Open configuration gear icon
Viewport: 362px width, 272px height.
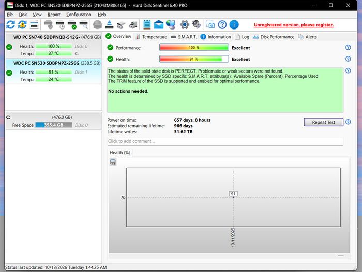[x=185, y=24]
